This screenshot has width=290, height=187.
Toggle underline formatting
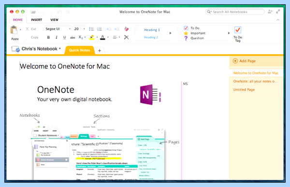coord(64,37)
